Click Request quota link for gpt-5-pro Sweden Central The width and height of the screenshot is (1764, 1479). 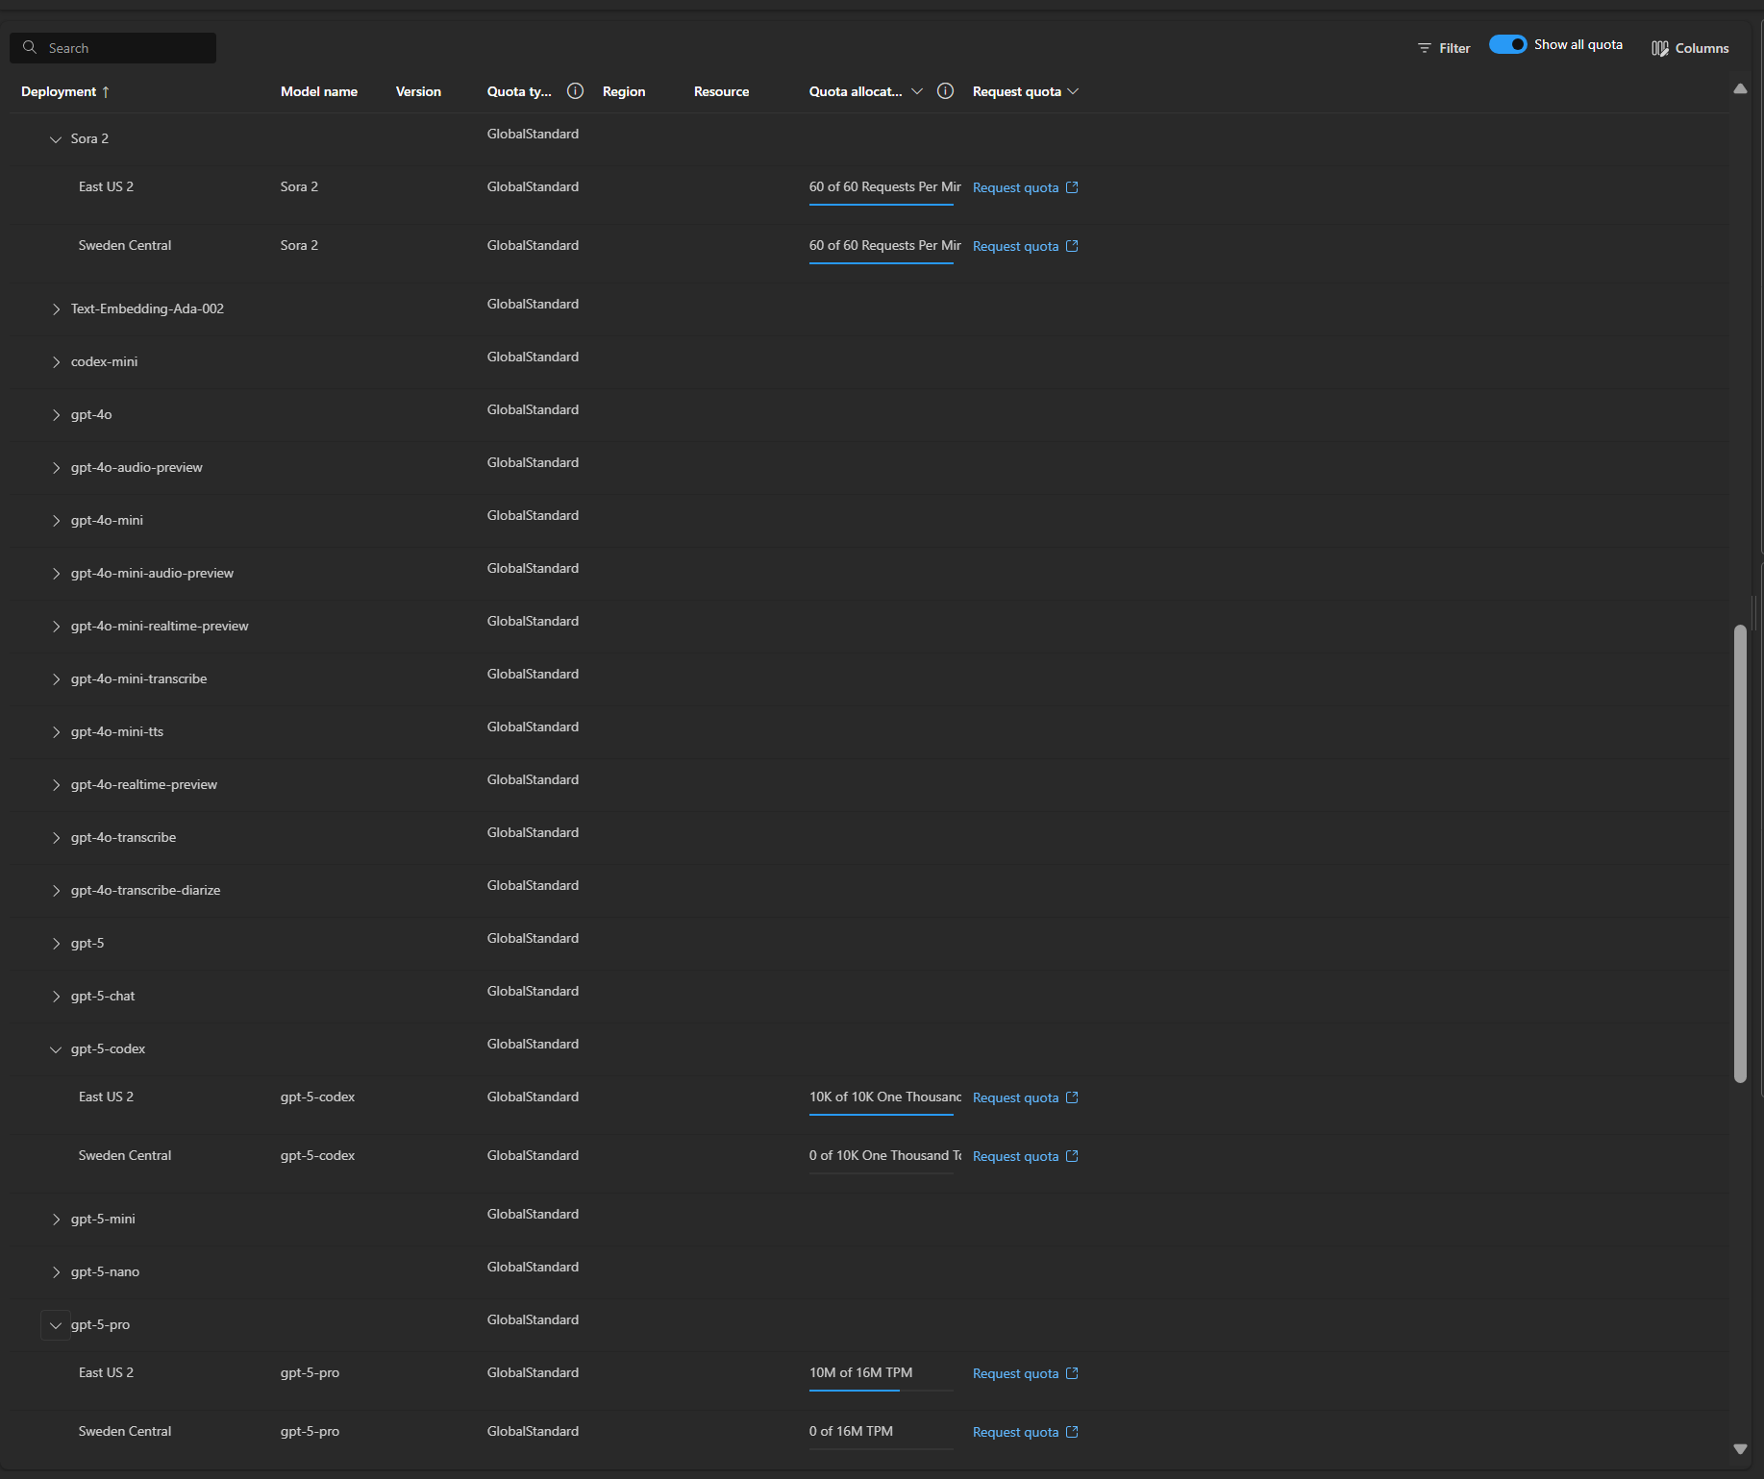[x=1015, y=1432]
